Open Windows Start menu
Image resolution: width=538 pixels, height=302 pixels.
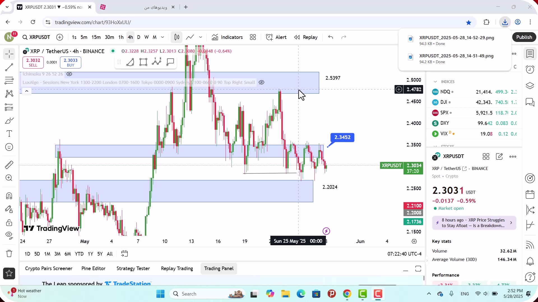pyautogui.click(x=161, y=294)
